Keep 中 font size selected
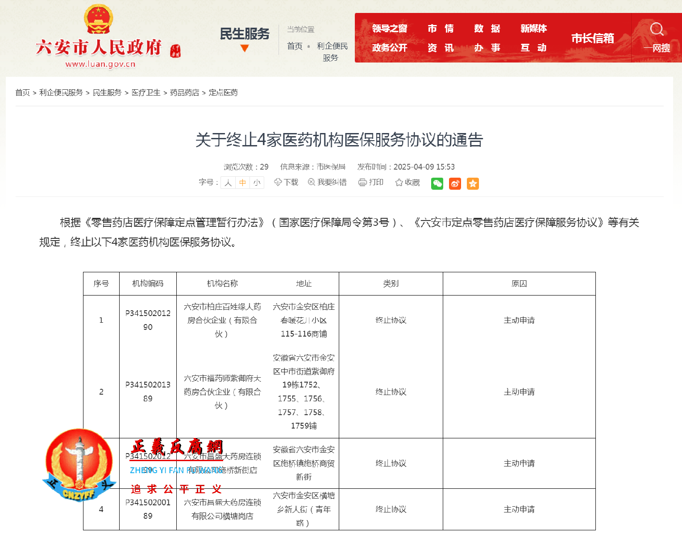The width and height of the screenshot is (682, 533). click(x=242, y=182)
